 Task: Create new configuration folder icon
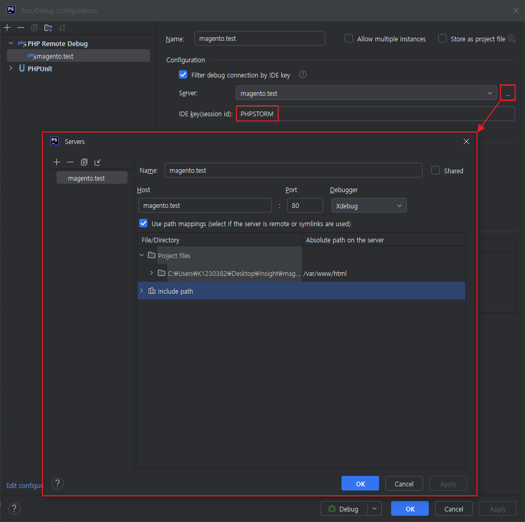pyautogui.click(x=48, y=28)
